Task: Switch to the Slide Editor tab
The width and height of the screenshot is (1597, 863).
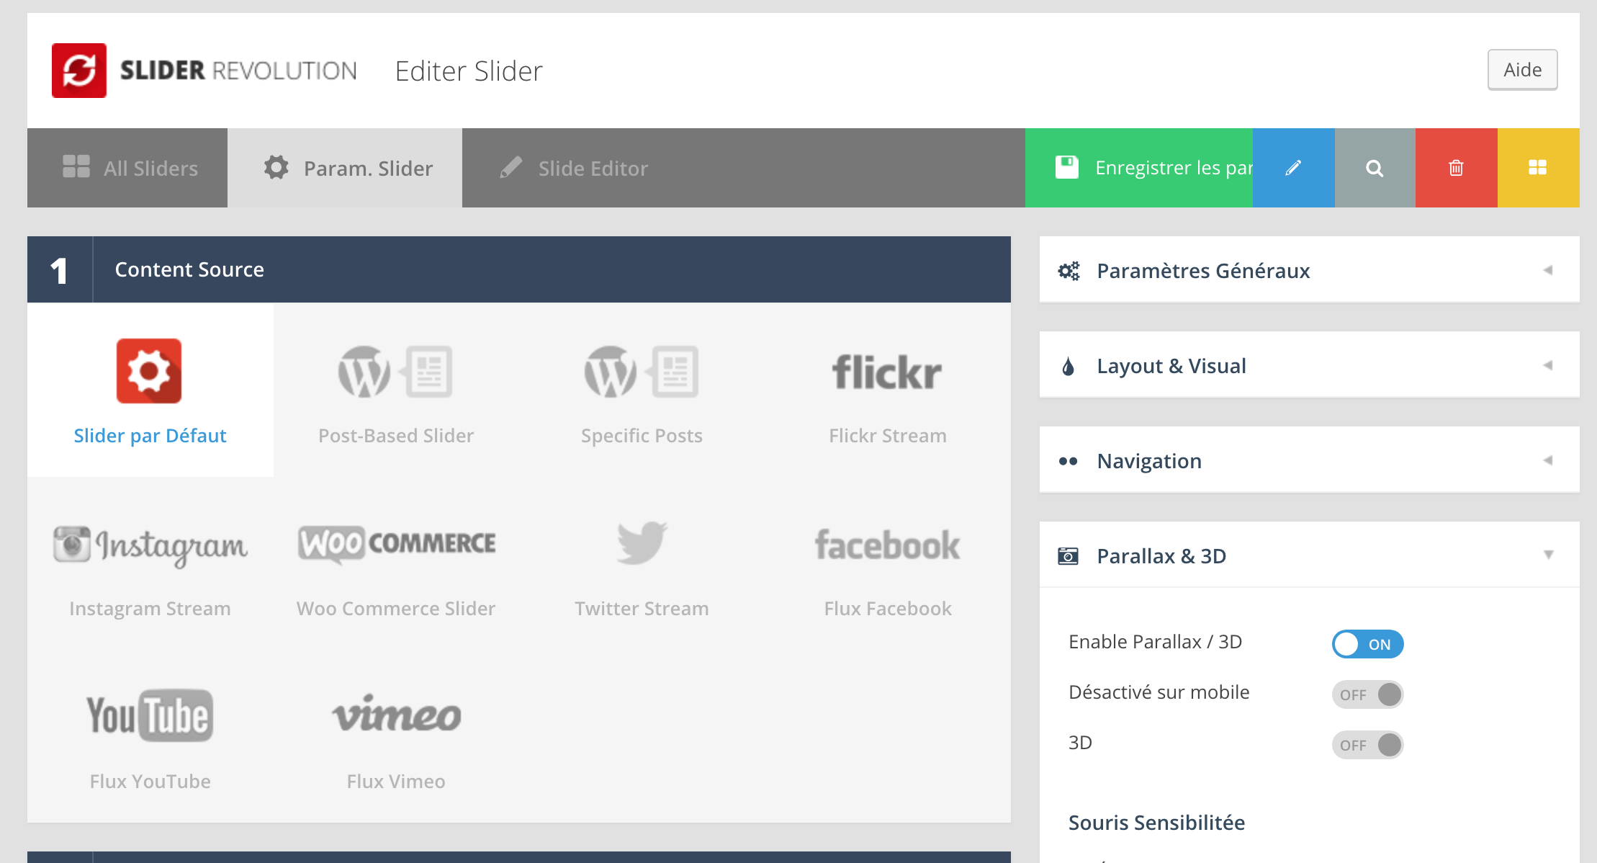Action: tap(573, 168)
